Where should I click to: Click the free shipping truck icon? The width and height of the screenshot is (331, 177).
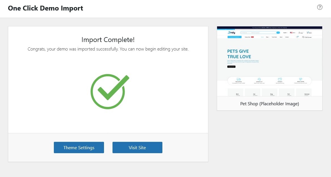point(239,79)
